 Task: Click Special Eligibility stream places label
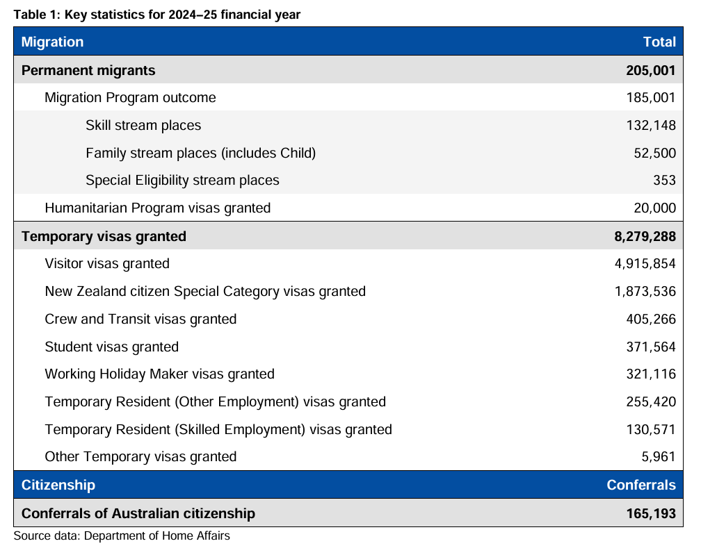[182, 180]
